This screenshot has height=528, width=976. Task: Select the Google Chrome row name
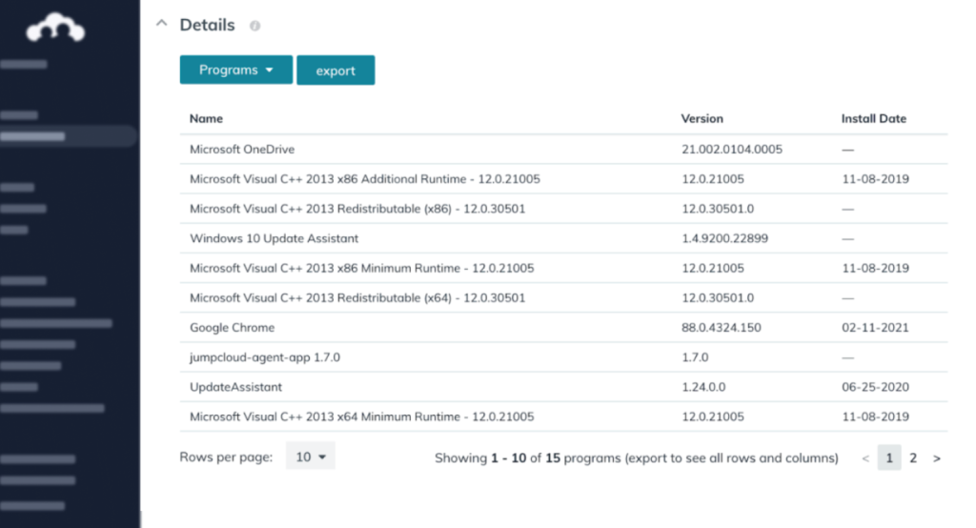click(x=233, y=328)
